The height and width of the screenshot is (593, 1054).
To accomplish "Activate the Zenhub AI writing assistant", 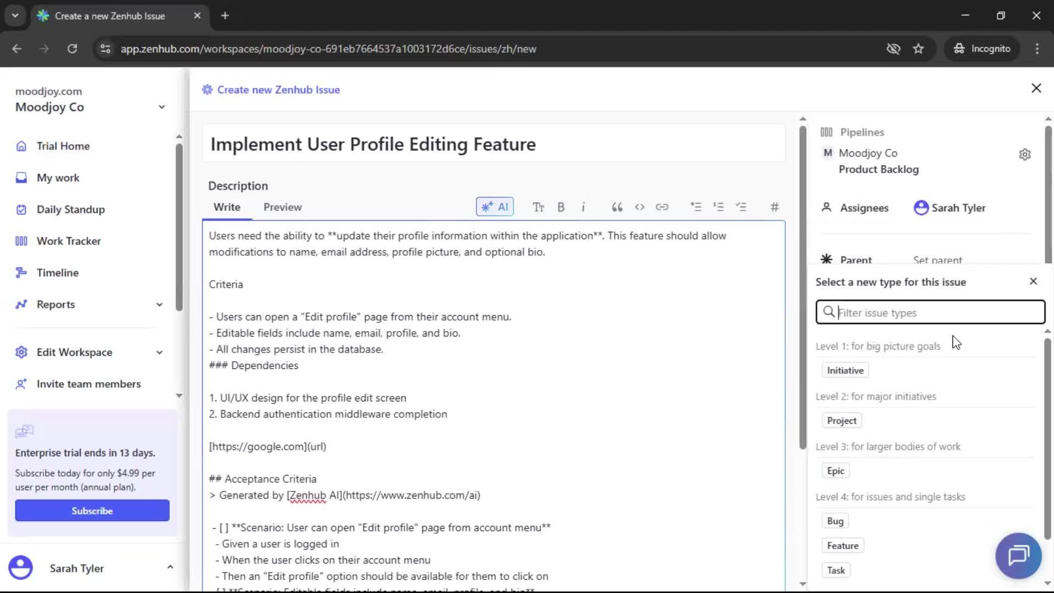I will [495, 207].
